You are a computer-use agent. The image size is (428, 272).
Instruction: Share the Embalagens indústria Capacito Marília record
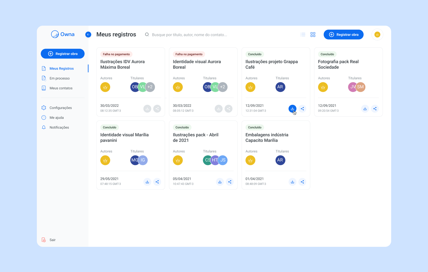(x=302, y=182)
